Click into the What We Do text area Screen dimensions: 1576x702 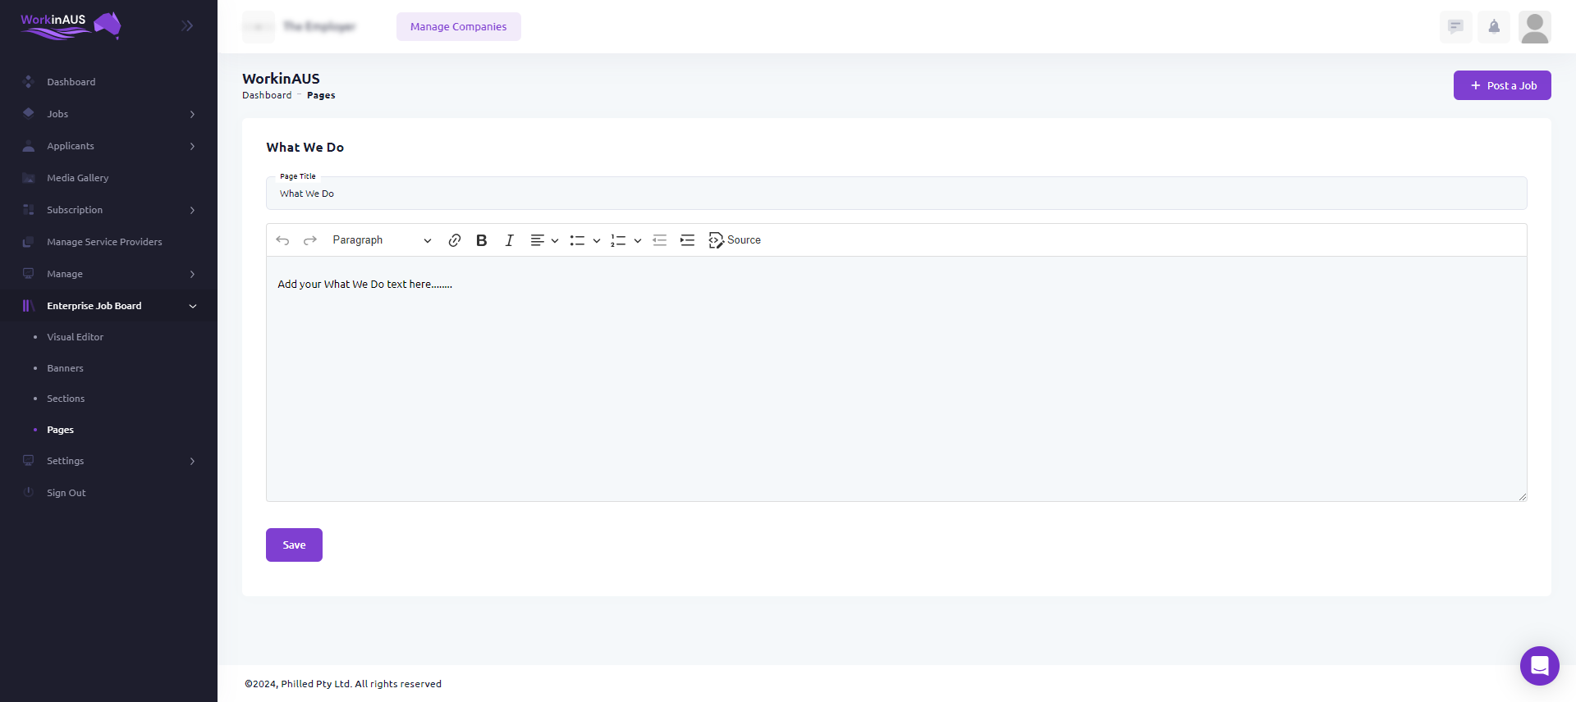(896, 379)
